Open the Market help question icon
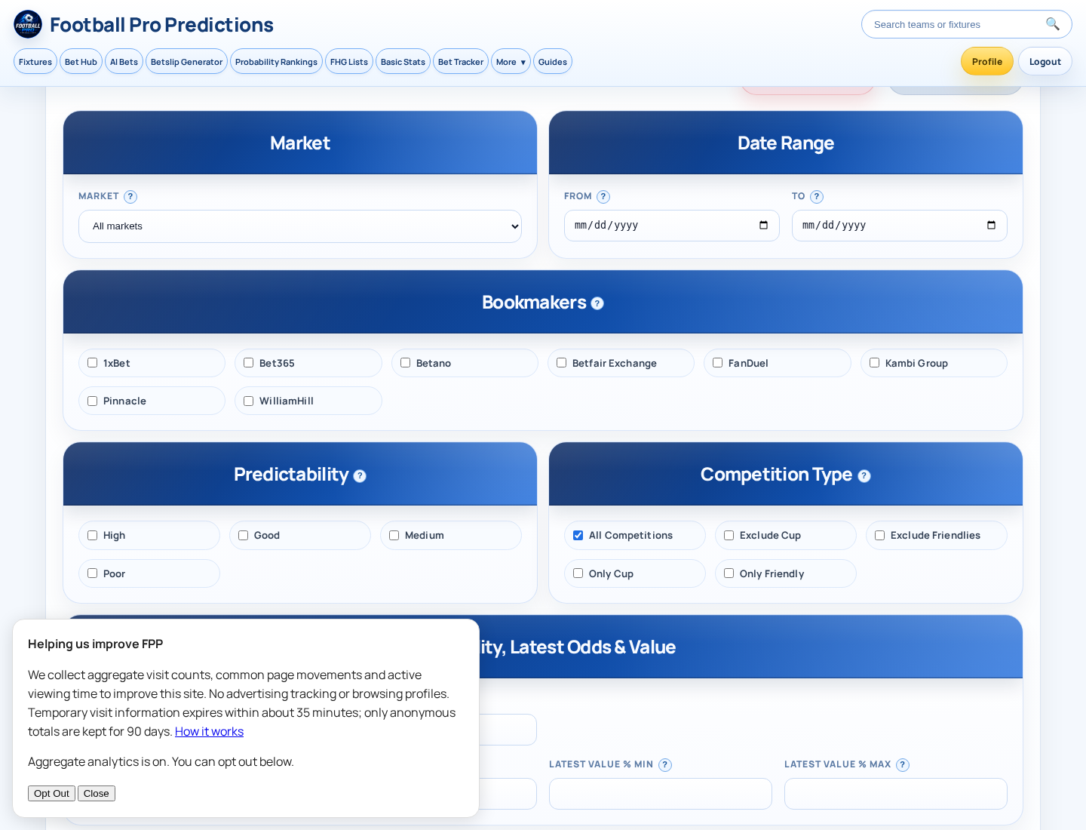 click(130, 197)
